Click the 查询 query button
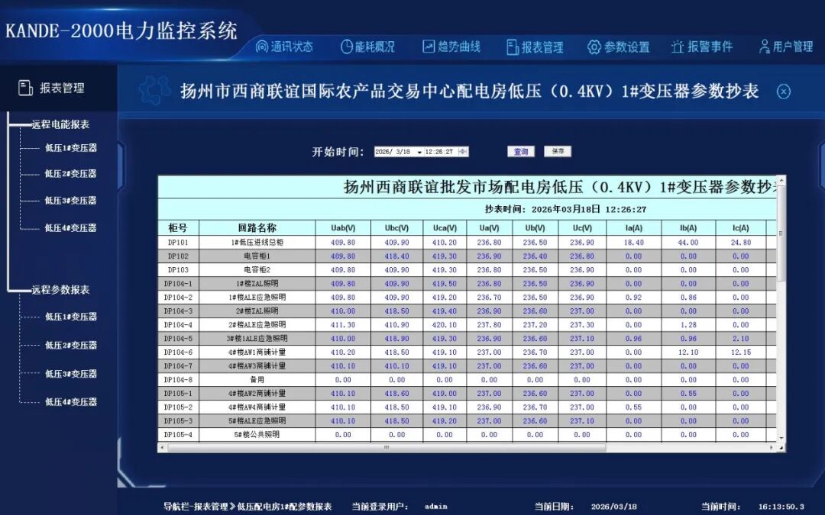The height and width of the screenshot is (515, 825). tap(521, 150)
